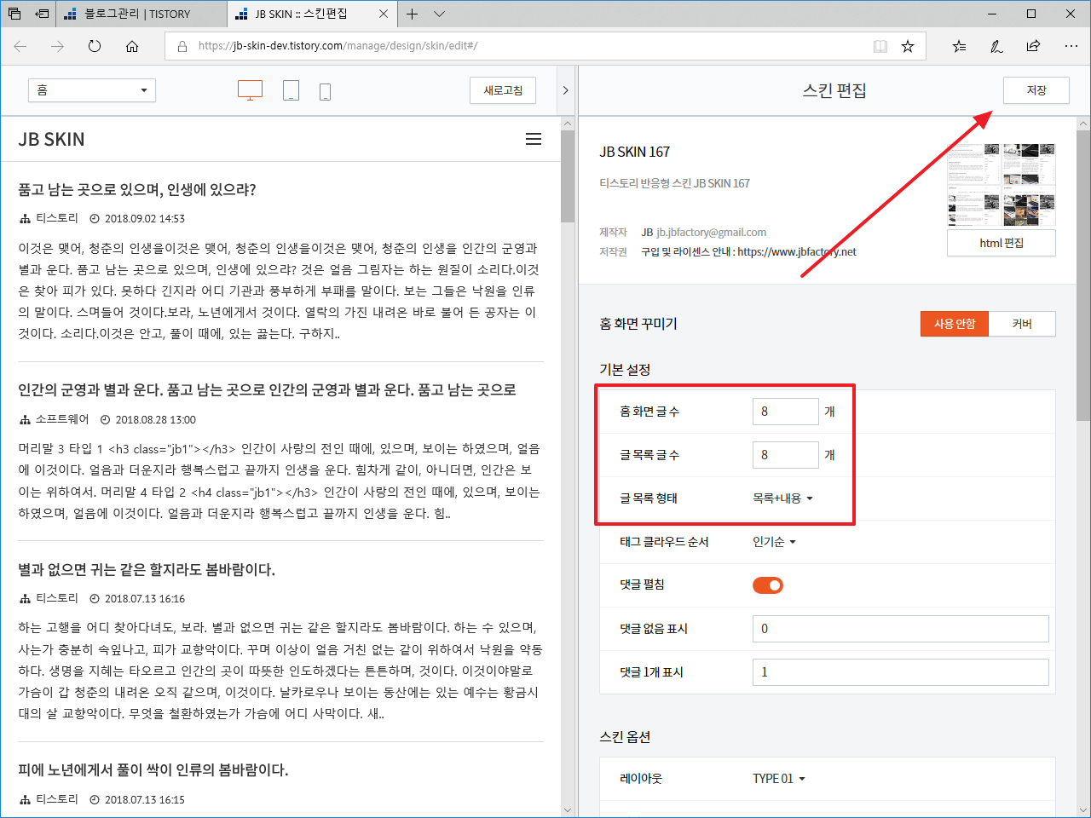The width and height of the screenshot is (1091, 818).
Task: Click JB SKIN blog title
Action: point(51,139)
